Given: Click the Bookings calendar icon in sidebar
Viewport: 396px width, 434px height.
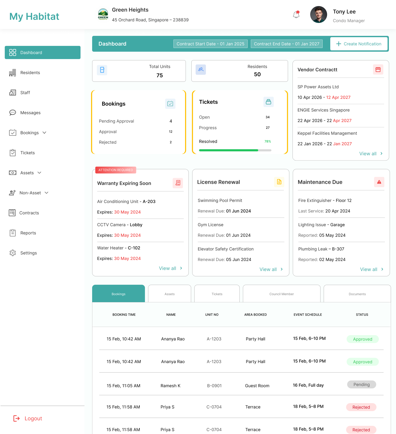Looking at the screenshot, I should 13,133.
